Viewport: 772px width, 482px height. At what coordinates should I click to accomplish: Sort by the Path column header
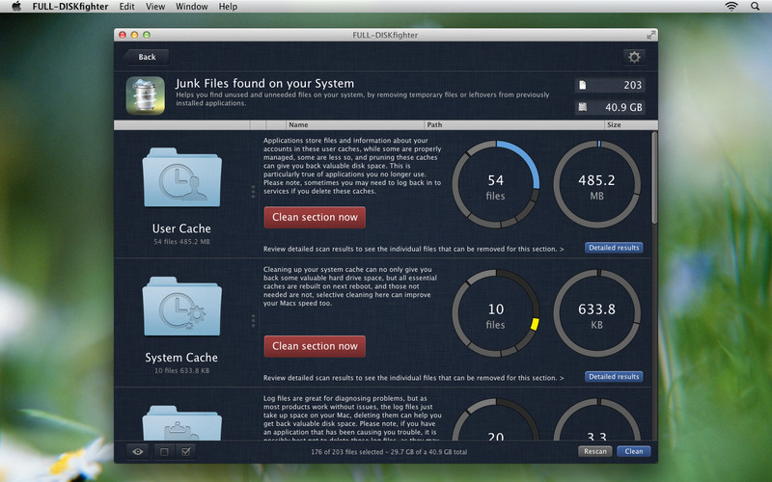pyautogui.click(x=514, y=125)
